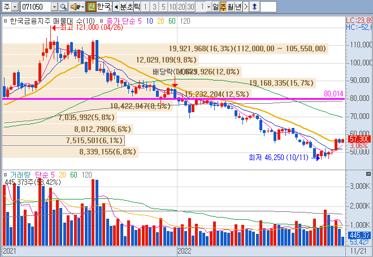Screen dimensions: 373x257
Task: Close the volume panel with x button
Action: coord(368,174)
